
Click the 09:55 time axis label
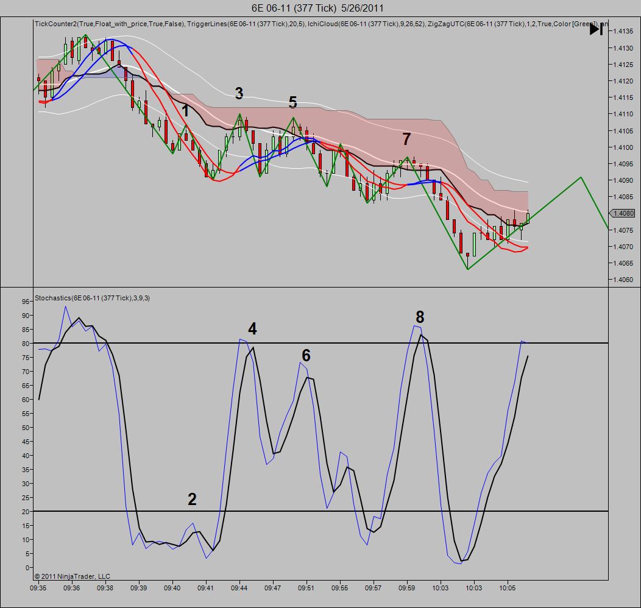point(340,589)
